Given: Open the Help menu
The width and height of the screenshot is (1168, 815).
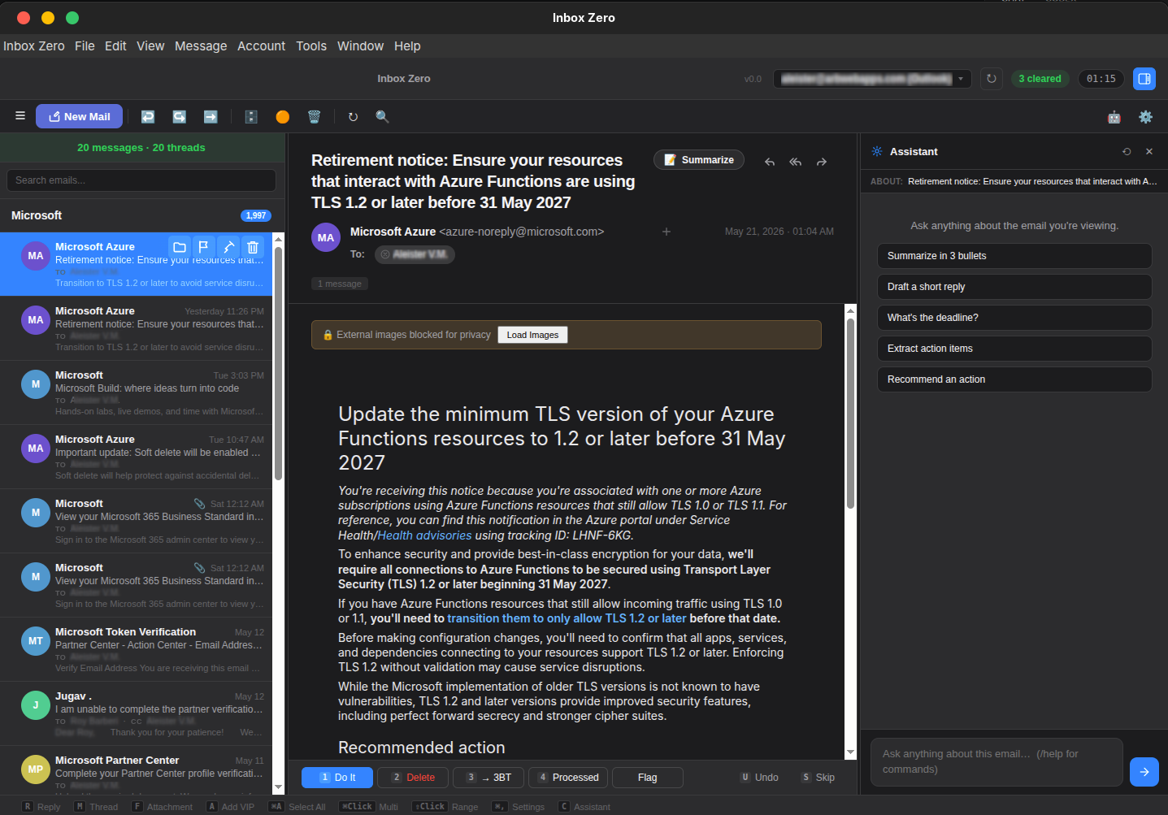Looking at the screenshot, I should pos(407,46).
